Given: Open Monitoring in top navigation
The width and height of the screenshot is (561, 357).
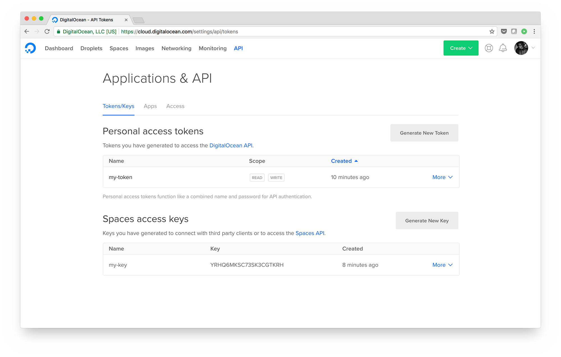Looking at the screenshot, I should coord(213,48).
